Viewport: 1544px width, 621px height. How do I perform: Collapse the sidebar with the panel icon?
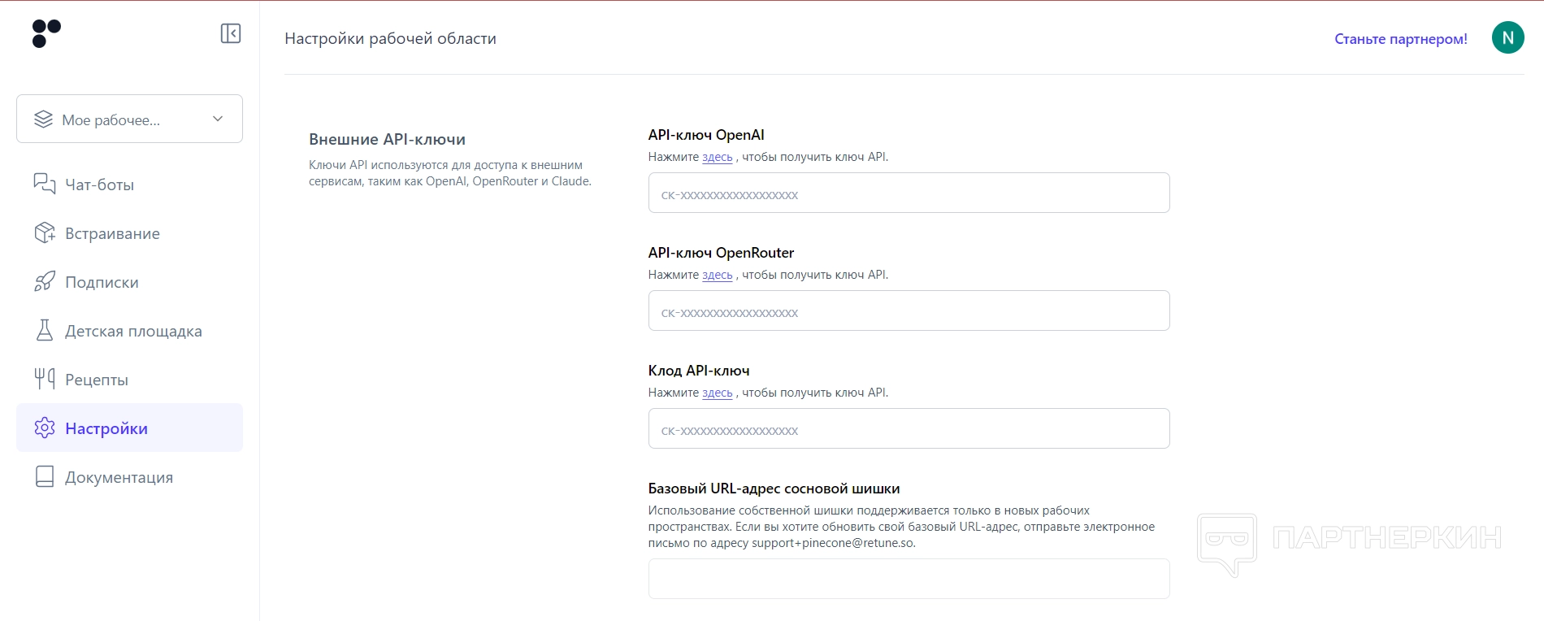[231, 33]
